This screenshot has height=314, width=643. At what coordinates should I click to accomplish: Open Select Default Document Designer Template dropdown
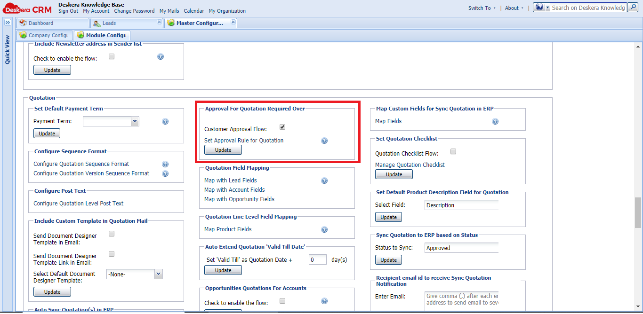point(158,274)
